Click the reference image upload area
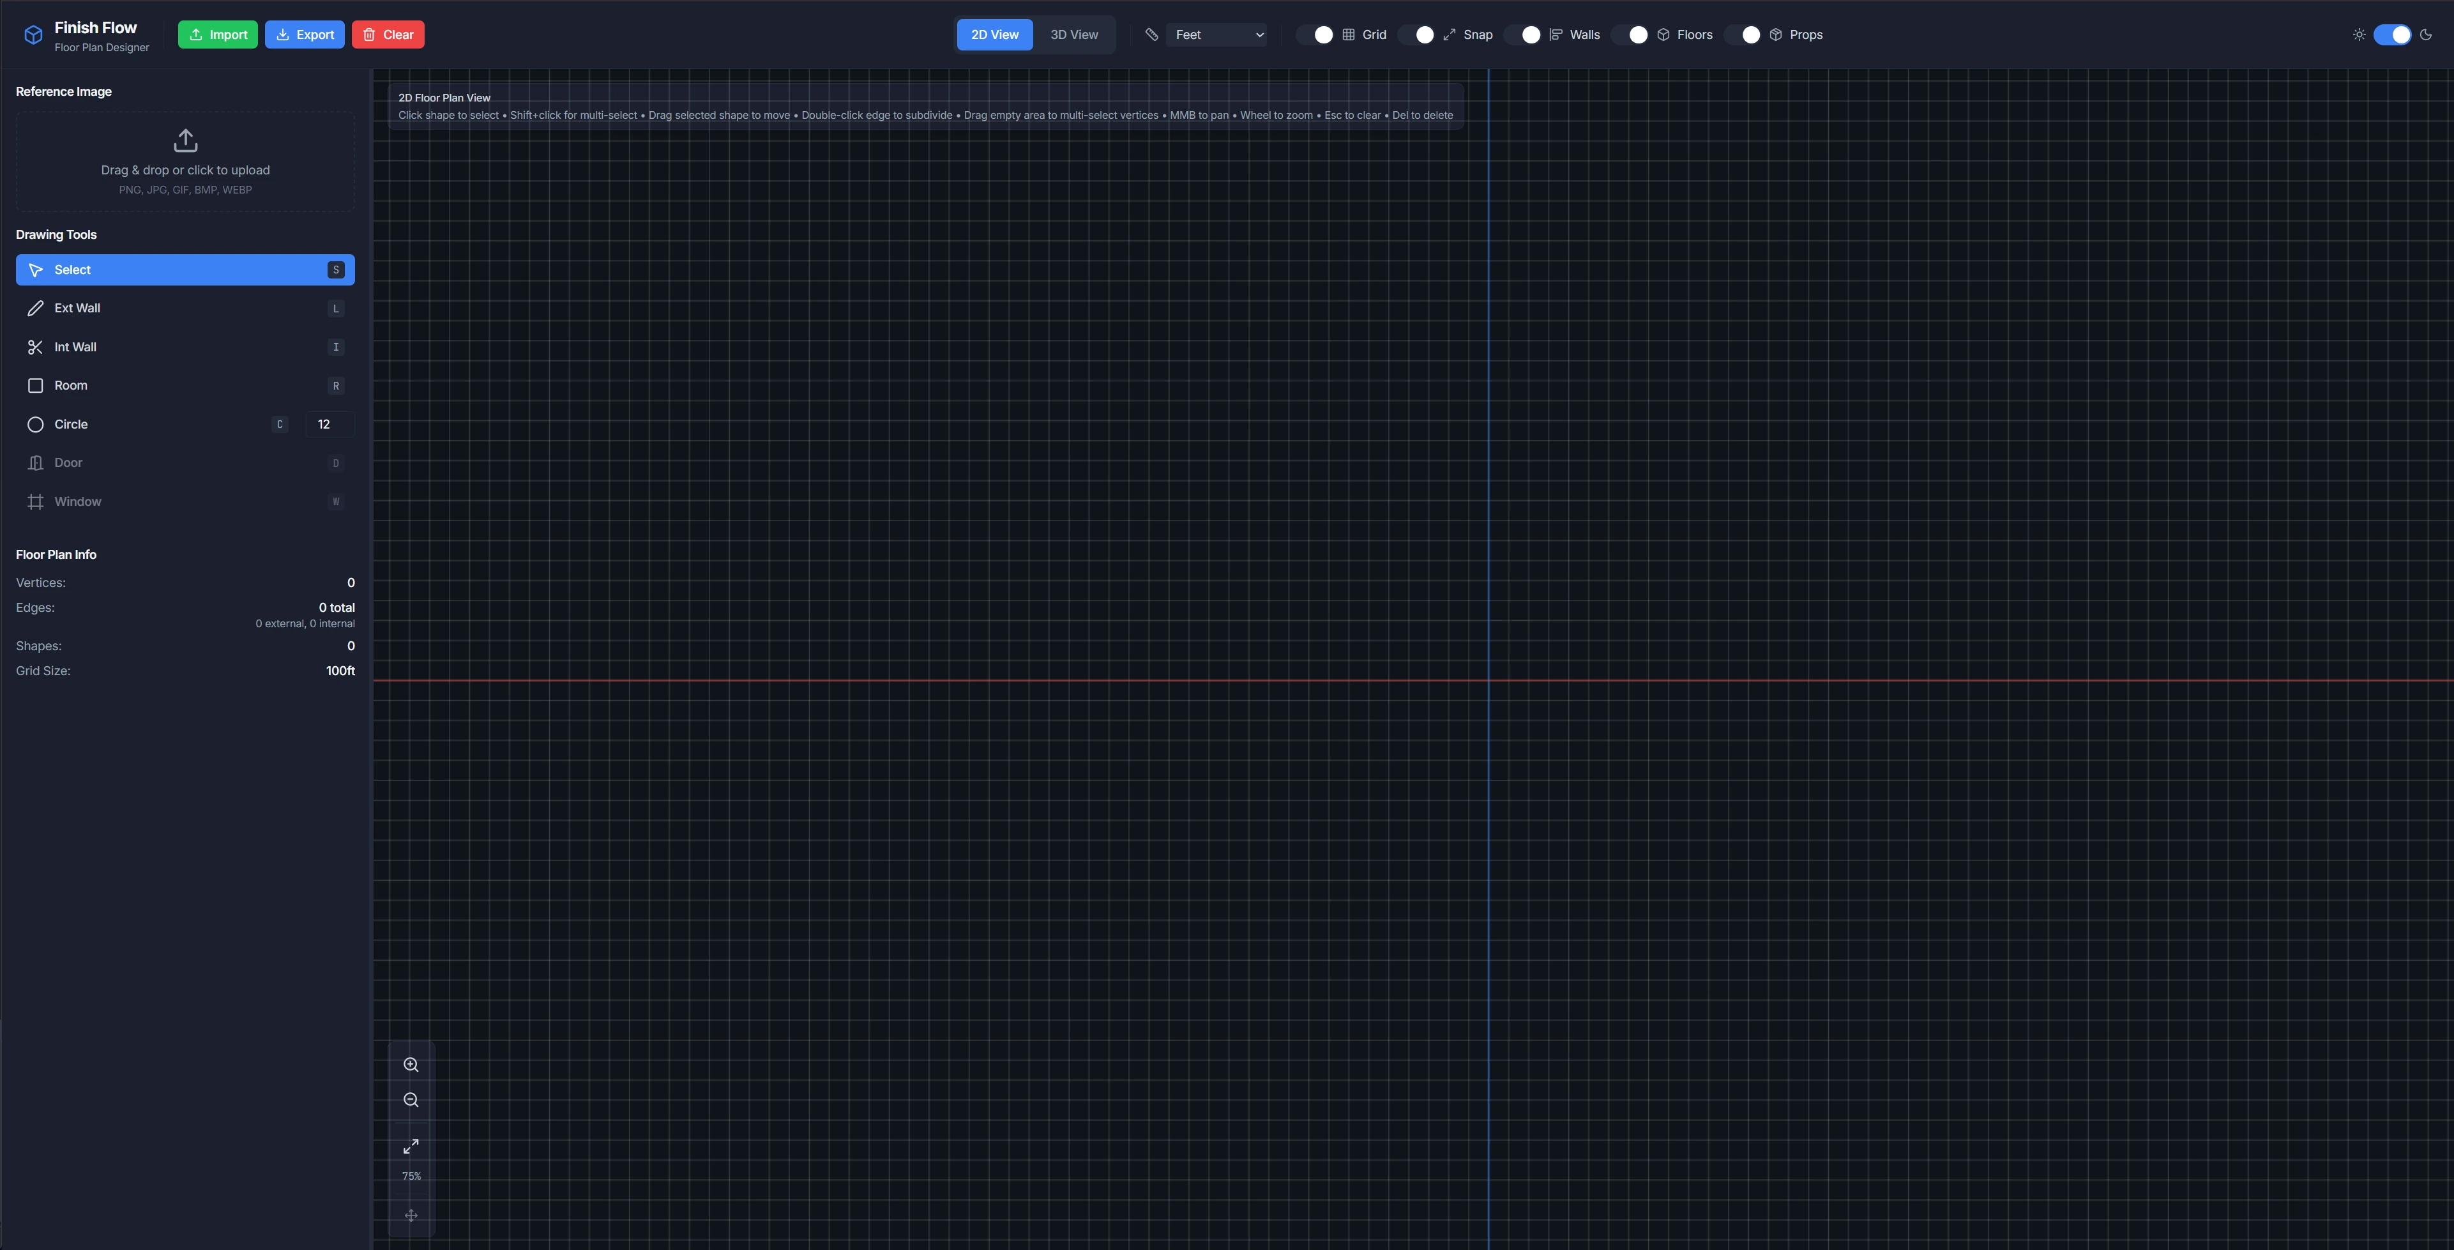The width and height of the screenshot is (2454, 1250). click(185, 160)
